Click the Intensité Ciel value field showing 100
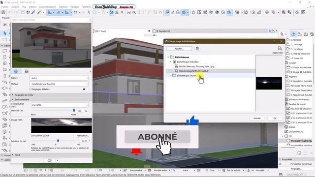Viewport: 315px width, 177px height. point(81,111)
